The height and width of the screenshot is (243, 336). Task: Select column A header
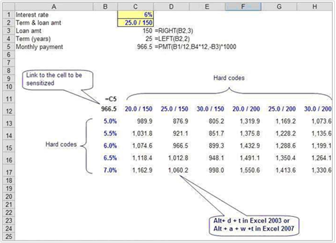pyautogui.click(x=54, y=7)
